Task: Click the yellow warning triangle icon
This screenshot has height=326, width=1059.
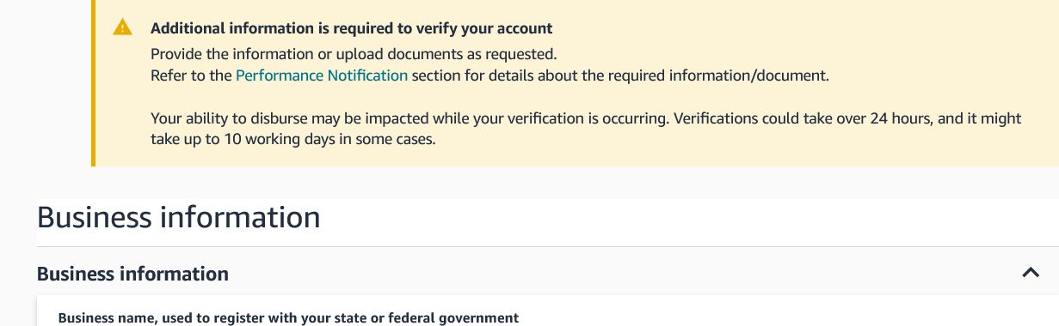Action: [123, 27]
